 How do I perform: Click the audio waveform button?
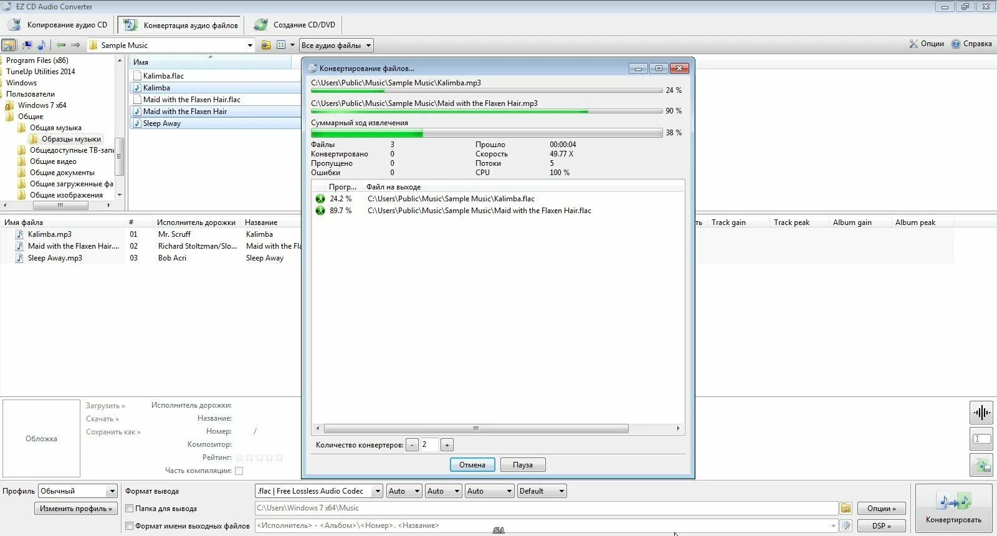pyautogui.click(x=981, y=413)
